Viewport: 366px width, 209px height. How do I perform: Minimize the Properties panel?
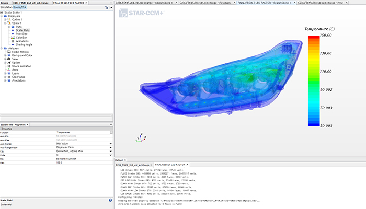click(111, 125)
